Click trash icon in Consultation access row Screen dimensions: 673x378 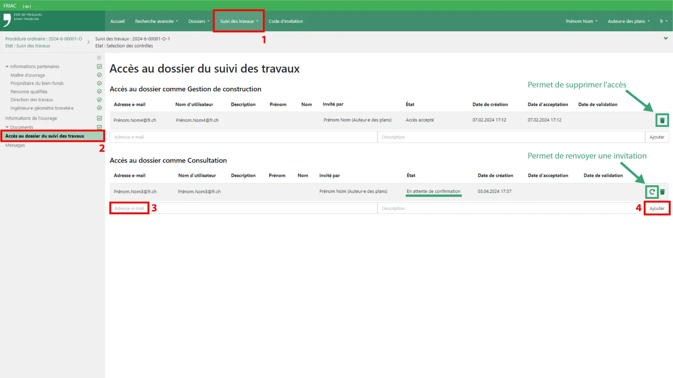click(662, 192)
